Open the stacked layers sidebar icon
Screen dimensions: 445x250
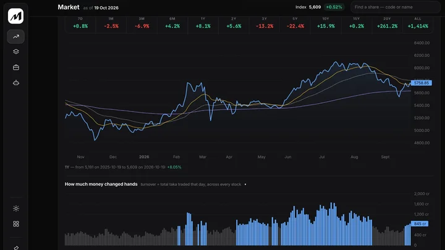pos(16,52)
